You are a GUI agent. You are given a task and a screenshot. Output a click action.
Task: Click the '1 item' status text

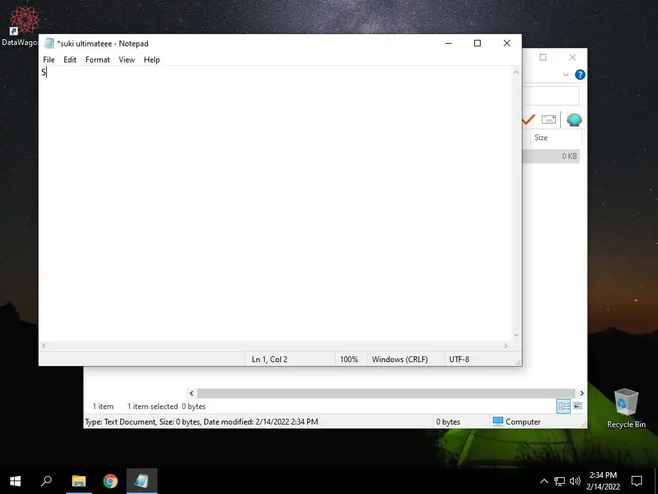103,407
